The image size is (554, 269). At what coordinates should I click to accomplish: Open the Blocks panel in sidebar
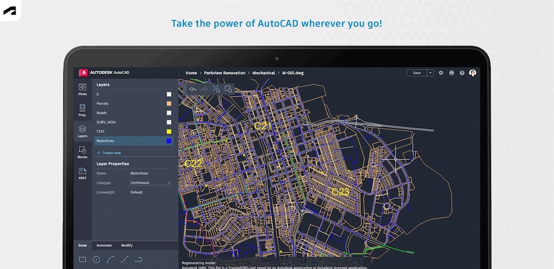point(82,152)
